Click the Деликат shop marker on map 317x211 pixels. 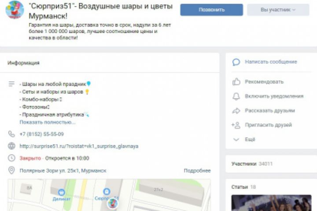[x=62, y=192]
